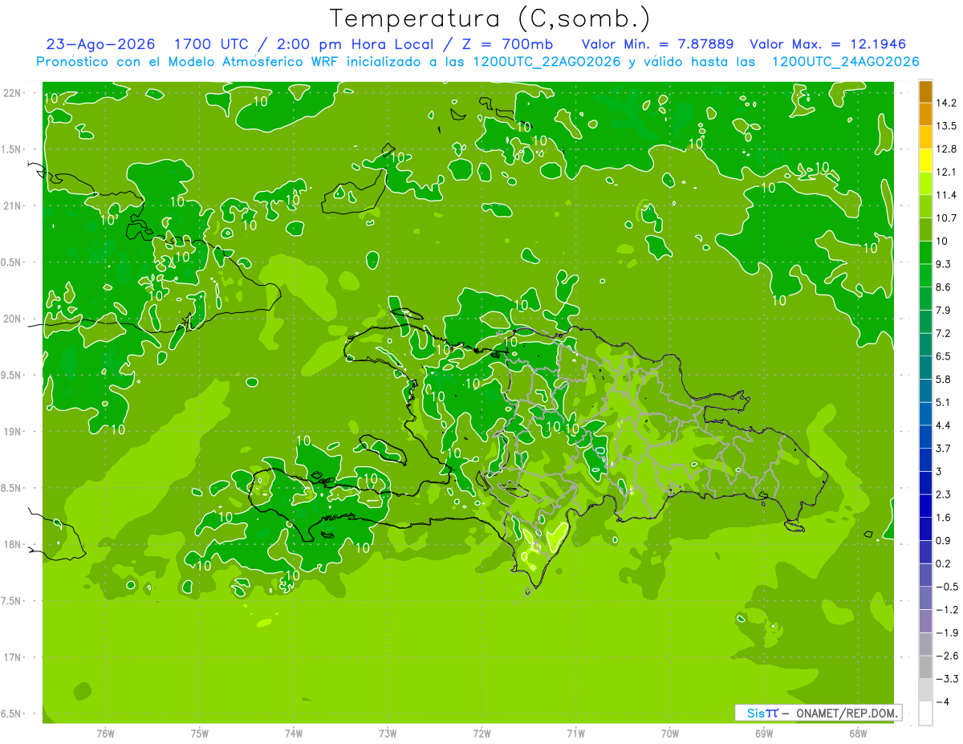Click the "9.3" colorbar label

(944, 264)
